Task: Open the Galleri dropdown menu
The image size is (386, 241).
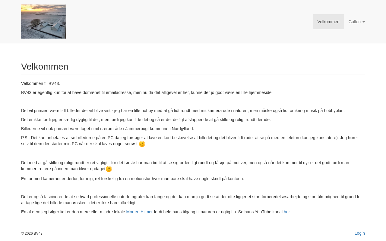Action: [x=355, y=22]
